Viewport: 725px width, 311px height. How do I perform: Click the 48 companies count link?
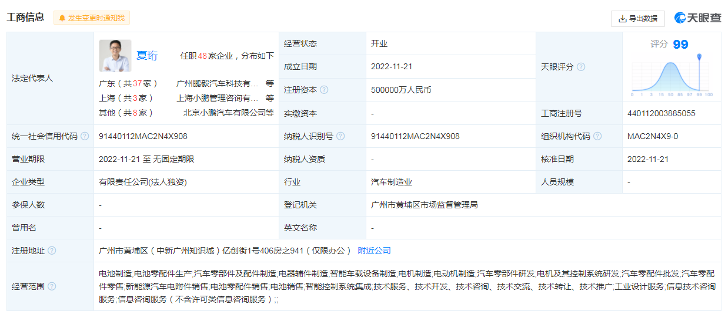(x=202, y=56)
